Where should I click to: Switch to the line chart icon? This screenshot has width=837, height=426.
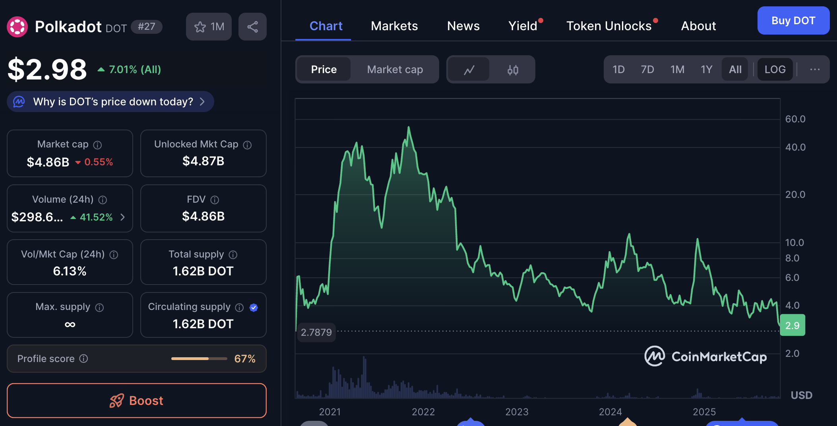tap(469, 70)
